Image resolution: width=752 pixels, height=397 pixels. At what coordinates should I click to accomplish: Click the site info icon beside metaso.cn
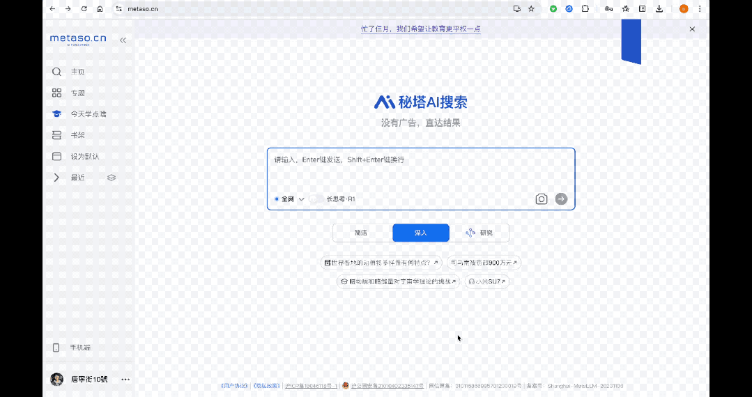pos(119,8)
